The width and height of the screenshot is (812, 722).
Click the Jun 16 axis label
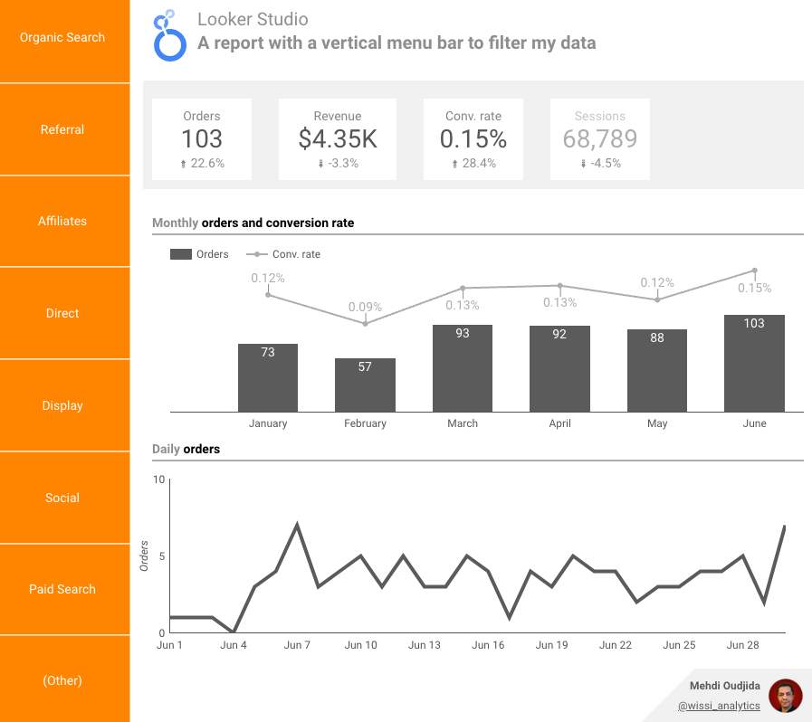pos(488,645)
